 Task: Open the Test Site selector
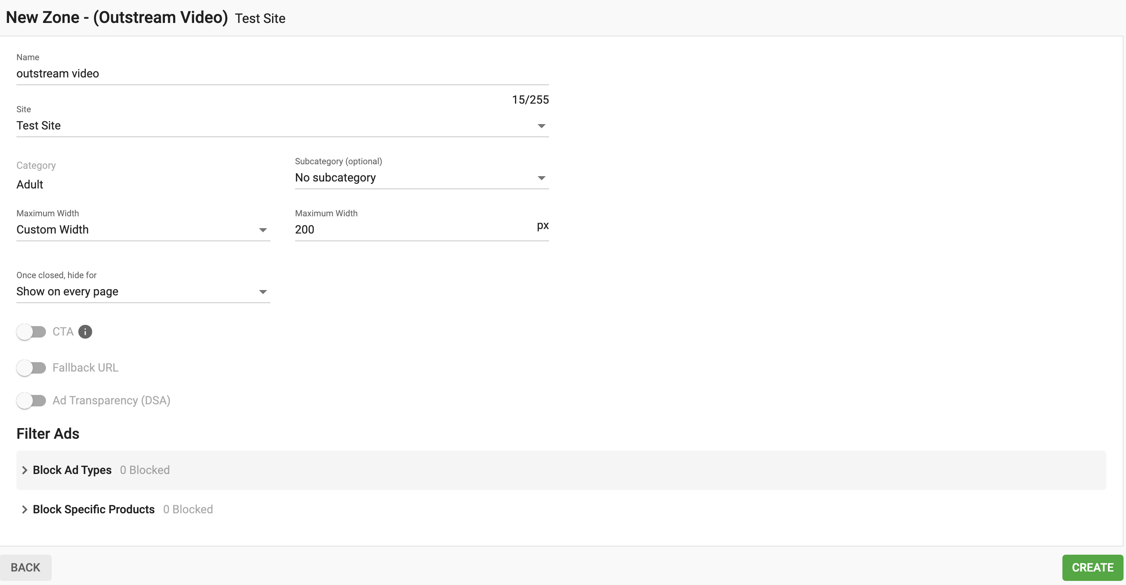tap(262, 126)
